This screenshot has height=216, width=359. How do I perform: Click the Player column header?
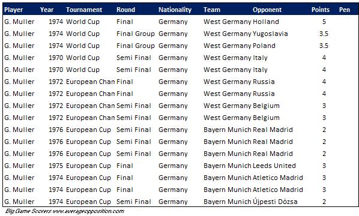14,10
